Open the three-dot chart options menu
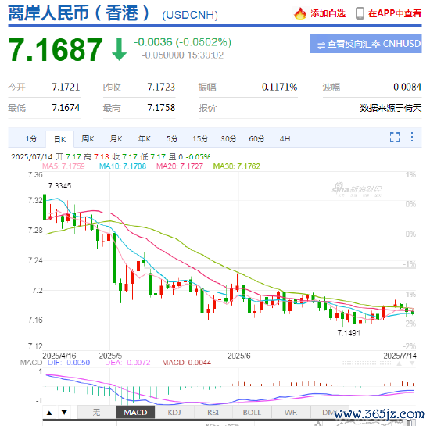The height and width of the screenshot is (426, 430). pyautogui.click(x=411, y=137)
